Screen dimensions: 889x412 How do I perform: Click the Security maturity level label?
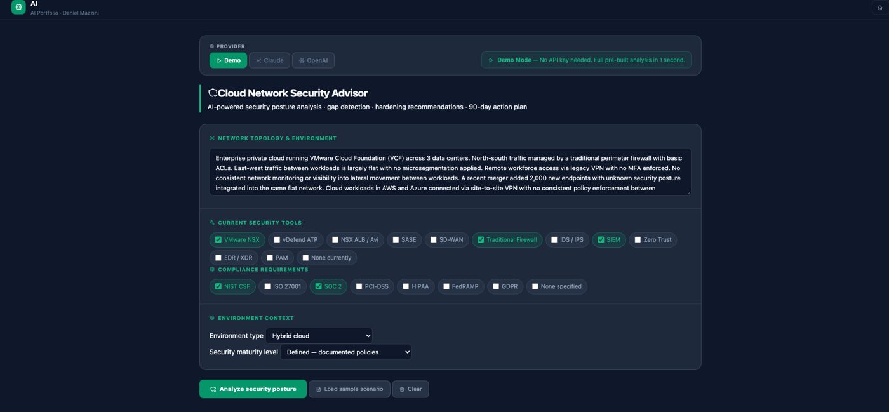[244, 352]
